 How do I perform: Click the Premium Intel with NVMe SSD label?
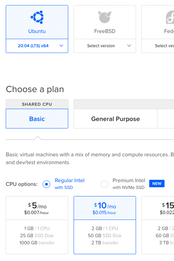tap(129, 184)
